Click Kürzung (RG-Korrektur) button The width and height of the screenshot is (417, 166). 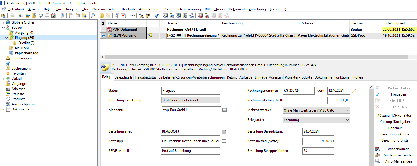click(395, 115)
